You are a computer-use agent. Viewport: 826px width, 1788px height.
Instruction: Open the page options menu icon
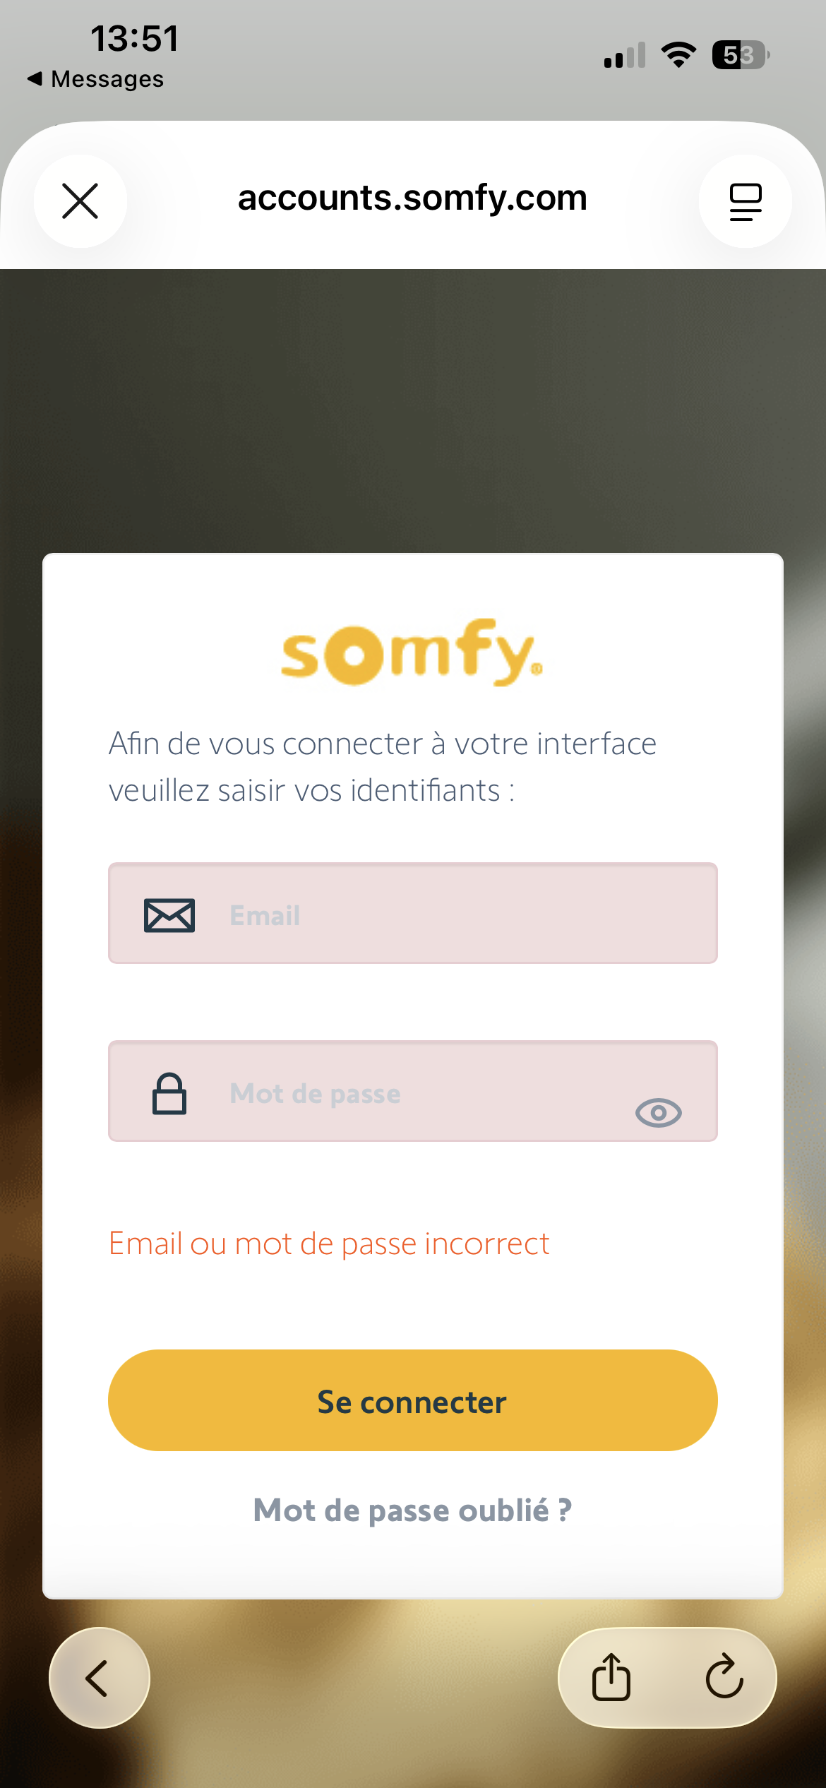pos(745,201)
